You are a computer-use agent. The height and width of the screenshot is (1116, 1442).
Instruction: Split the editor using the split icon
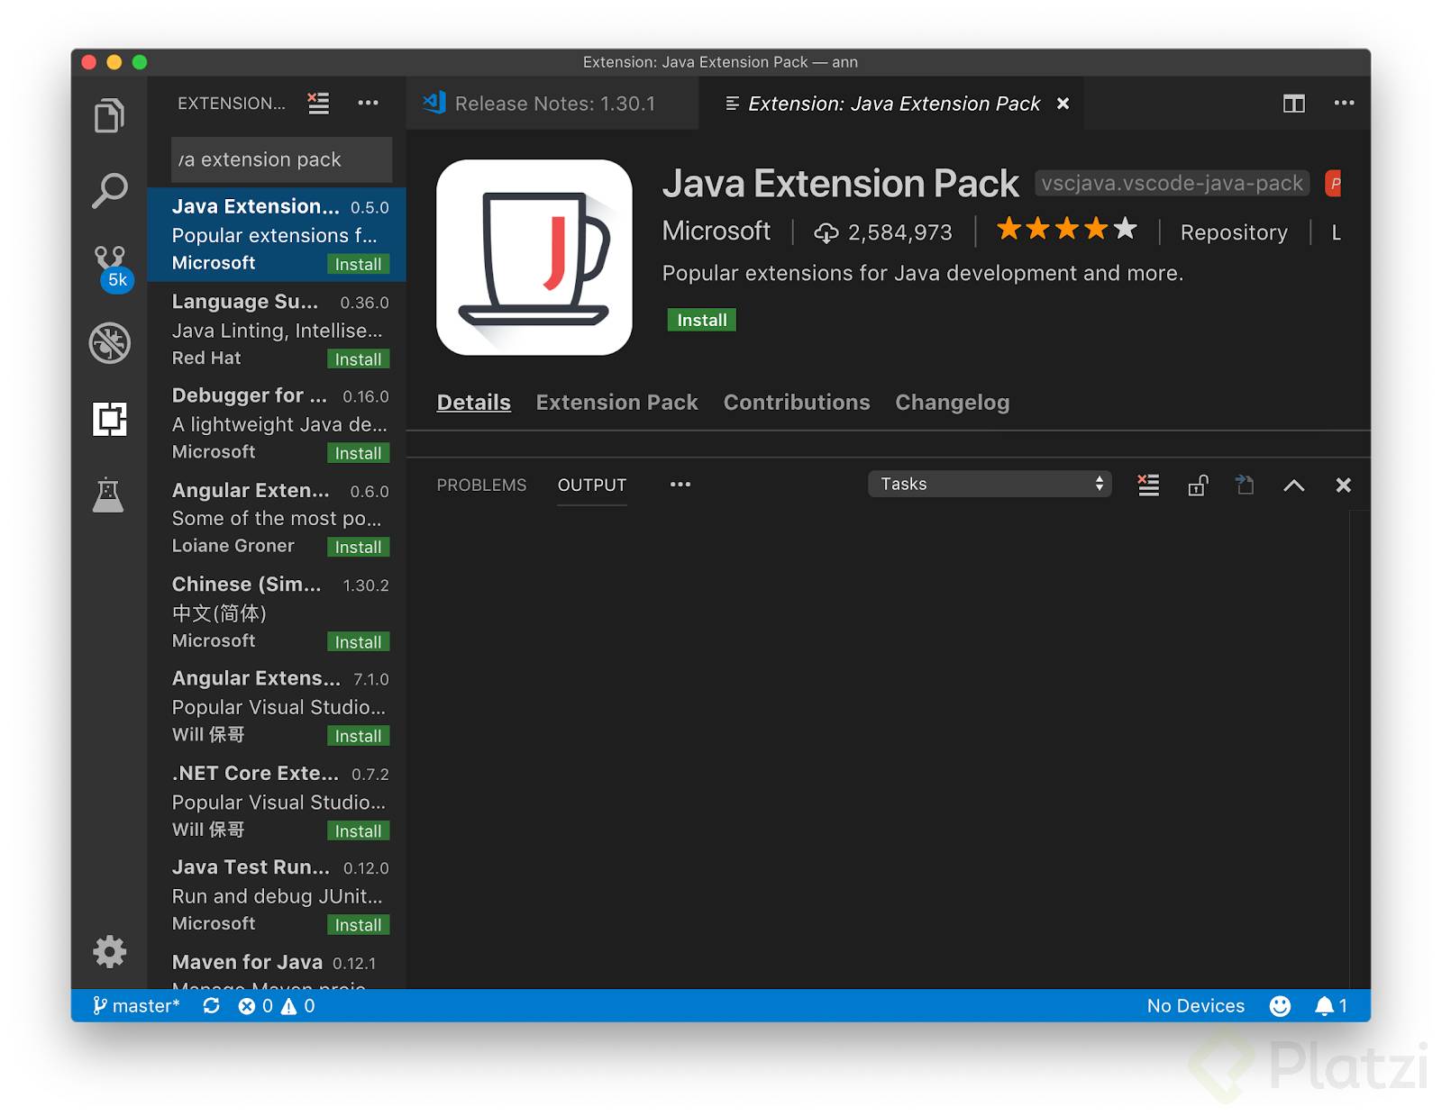pyautogui.click(x=1293, y=104)
